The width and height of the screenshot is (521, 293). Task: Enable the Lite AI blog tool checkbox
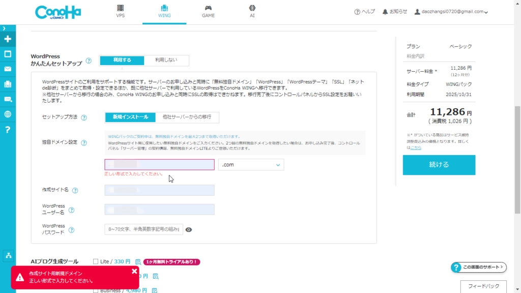pyautogui.click(x=96, y=261)
